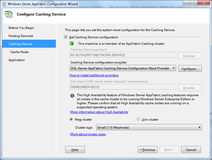Click the Configure... provider button
212x160 pixels.
coord(190,68)
